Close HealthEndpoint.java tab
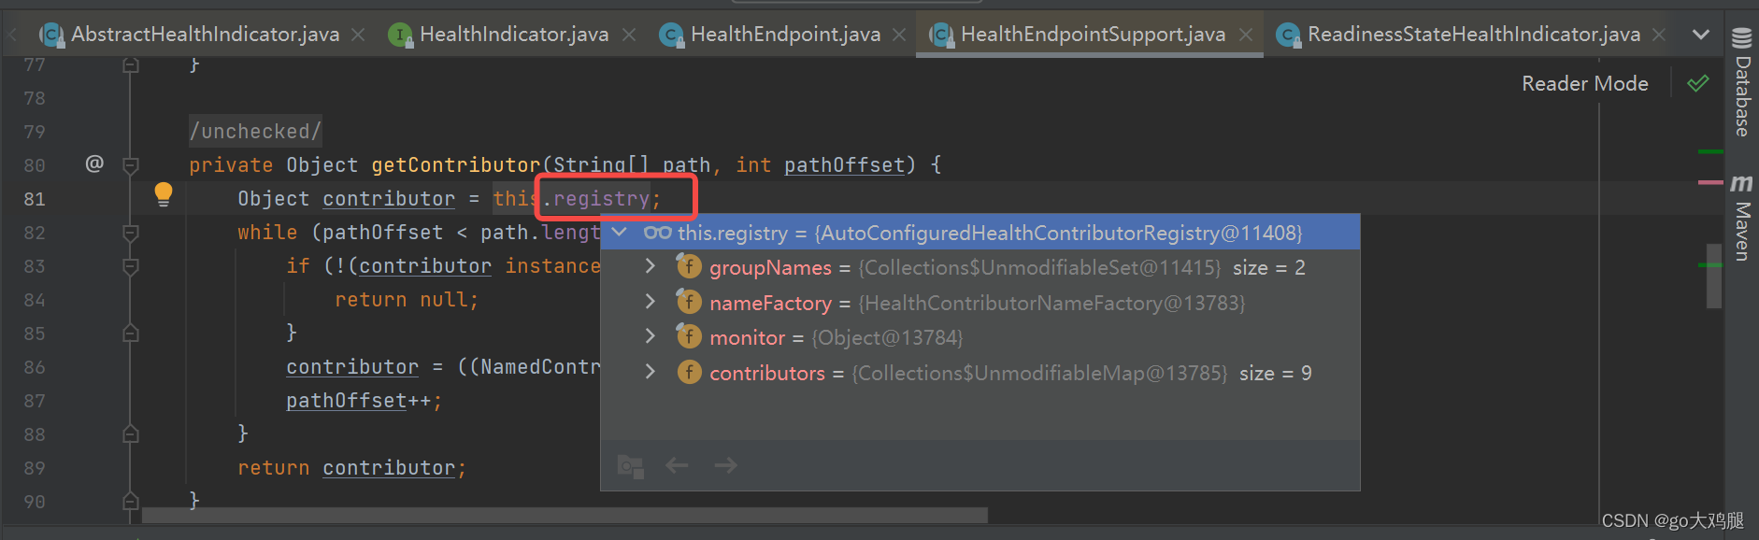 click(899, 35)
